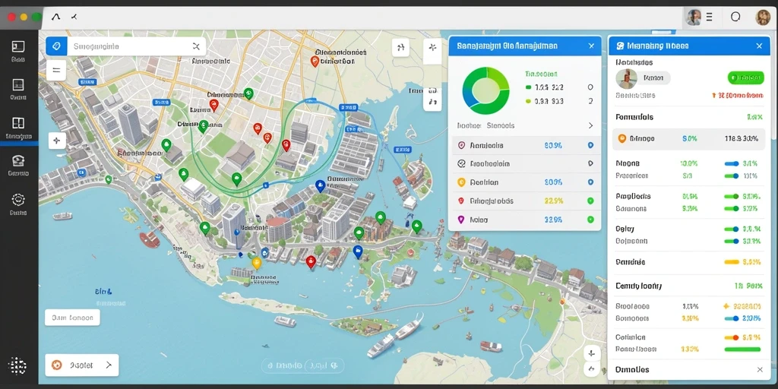
Task: Click the blue tag icon in search box
Action: click(56, 46)
